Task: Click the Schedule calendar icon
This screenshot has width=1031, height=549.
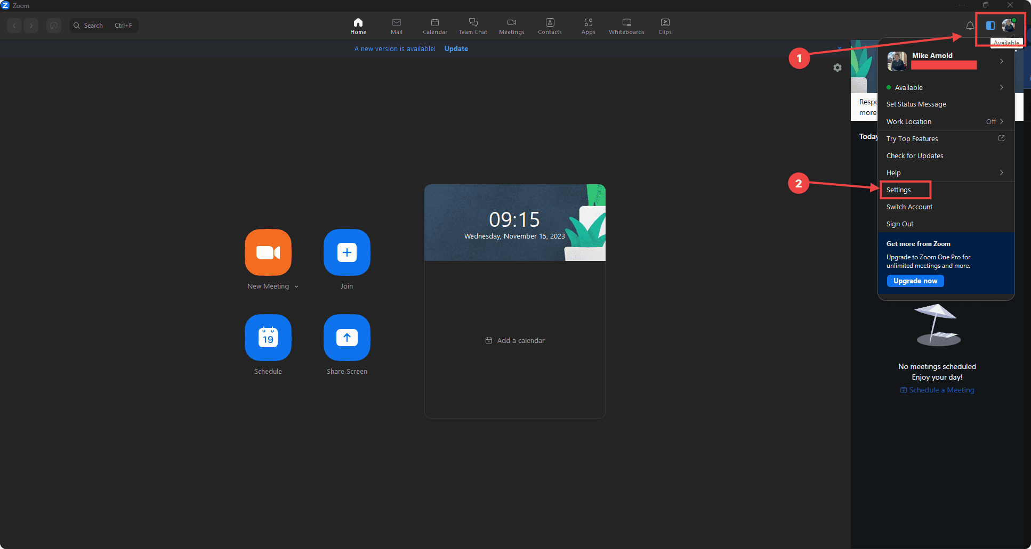Action: pos(268,338)
